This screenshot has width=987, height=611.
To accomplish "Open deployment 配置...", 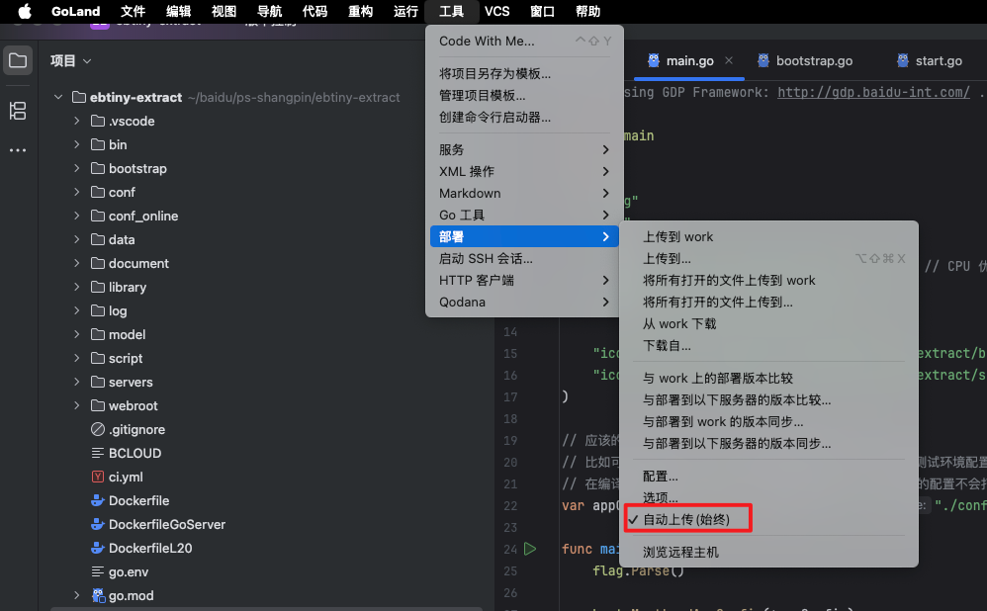I will tap(769, 477).
